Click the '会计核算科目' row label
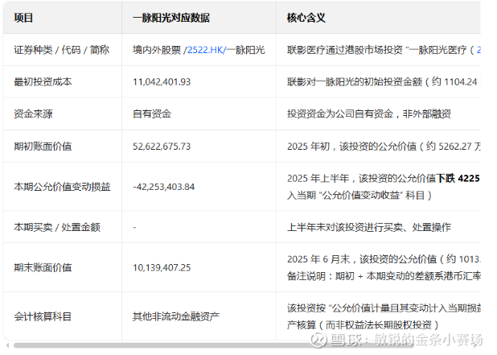The image size is (497, 355). [x=43, y=316]
